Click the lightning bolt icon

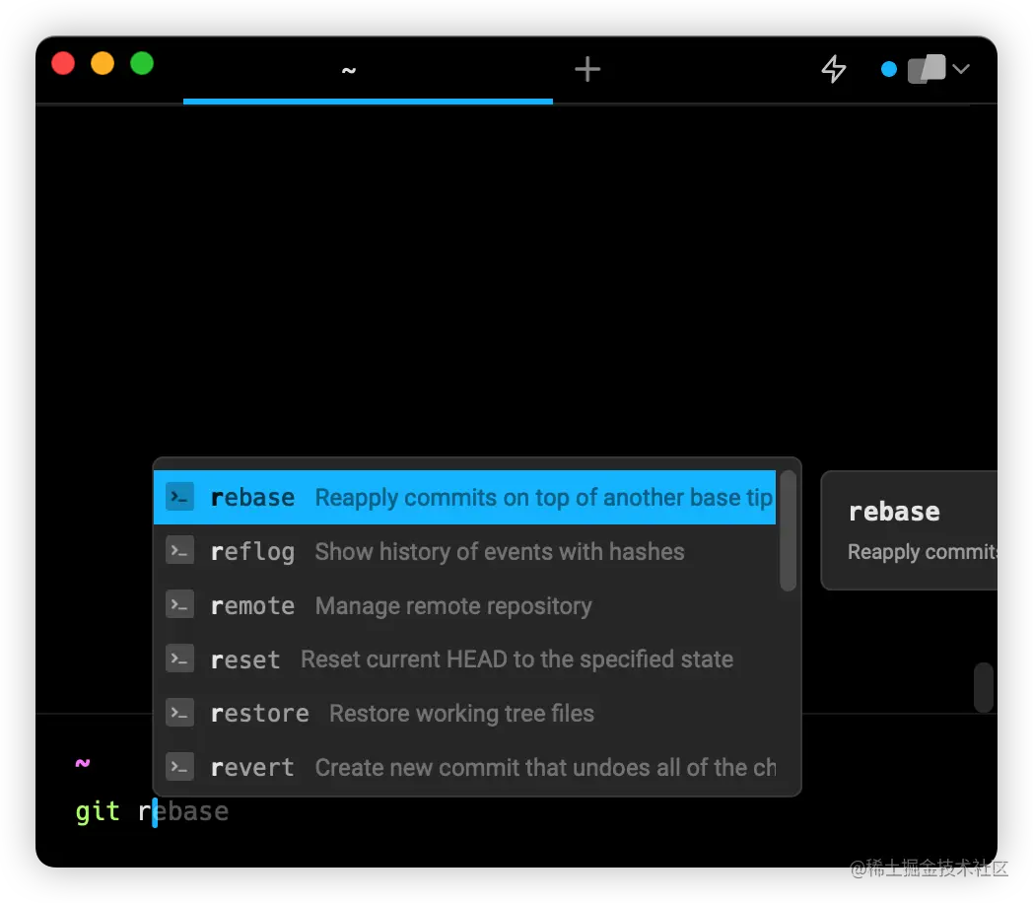(x=834, y=68)
